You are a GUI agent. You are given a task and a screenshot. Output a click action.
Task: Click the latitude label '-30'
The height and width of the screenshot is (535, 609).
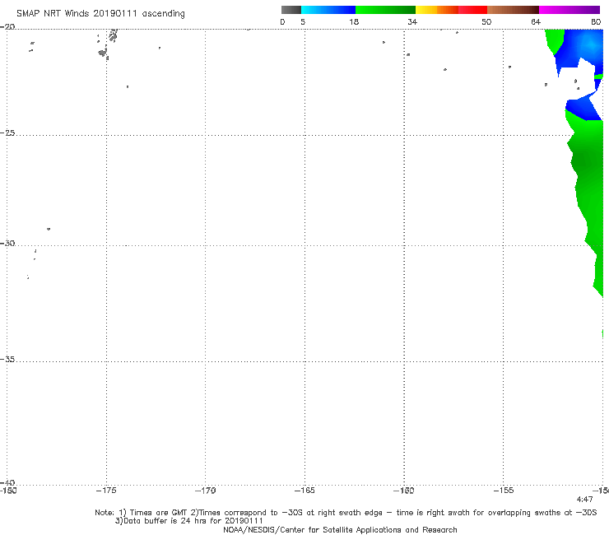click(7, 243)
